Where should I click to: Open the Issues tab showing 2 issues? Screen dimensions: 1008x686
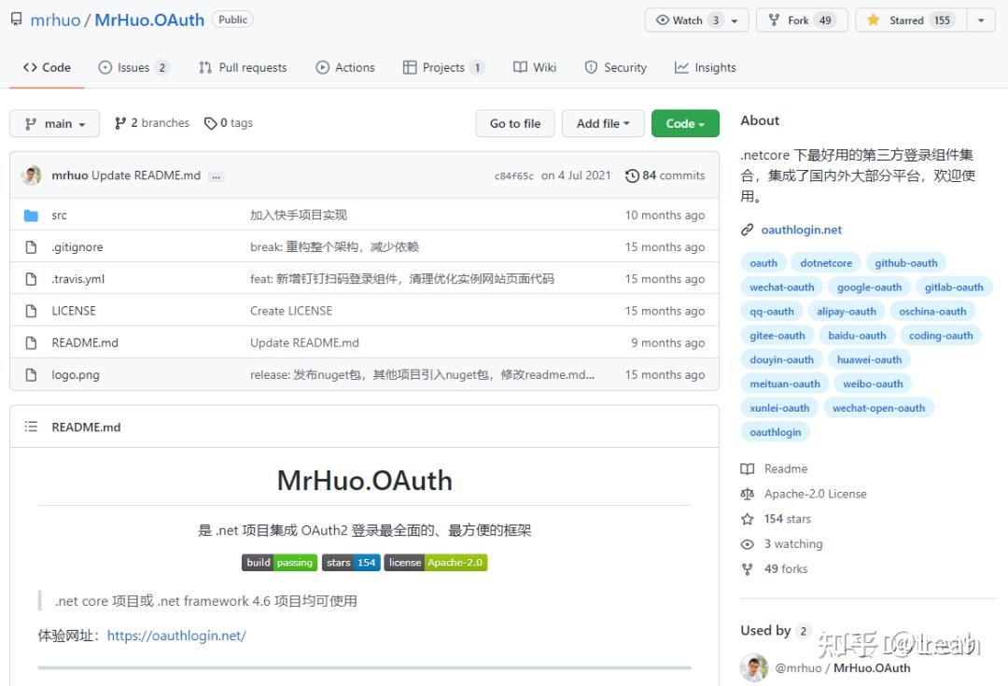pyautogui.click(x=133, y=67)
